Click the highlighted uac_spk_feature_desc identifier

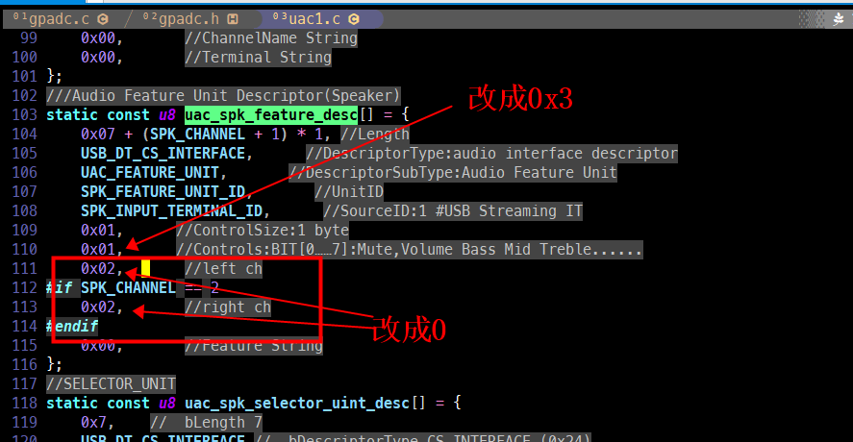pyautogui.click(x=271, y=114)
